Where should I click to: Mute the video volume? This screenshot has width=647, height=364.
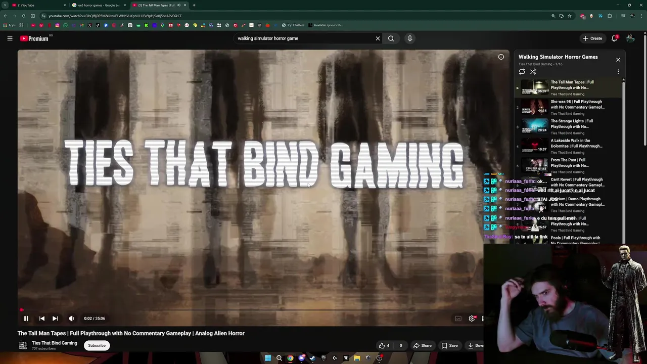tap(71, 318)
